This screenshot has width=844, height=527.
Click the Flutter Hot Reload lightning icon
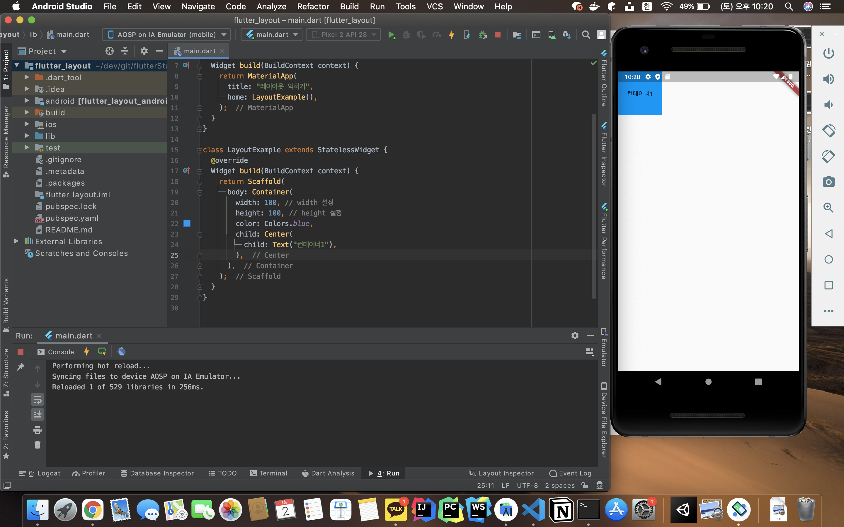[452, 35]
